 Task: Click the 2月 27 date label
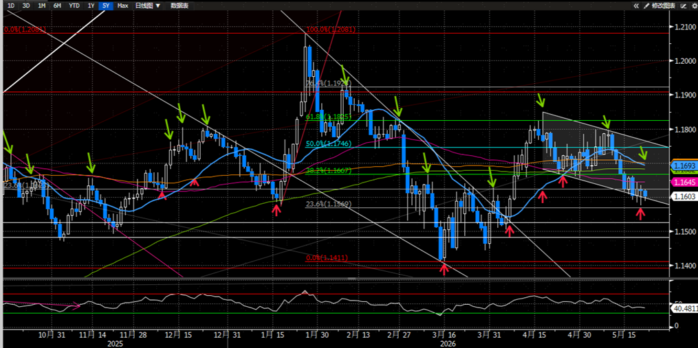tap(400, 335)
